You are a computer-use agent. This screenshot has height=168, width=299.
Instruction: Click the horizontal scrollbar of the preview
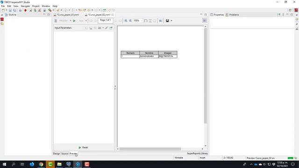[150, 149]
